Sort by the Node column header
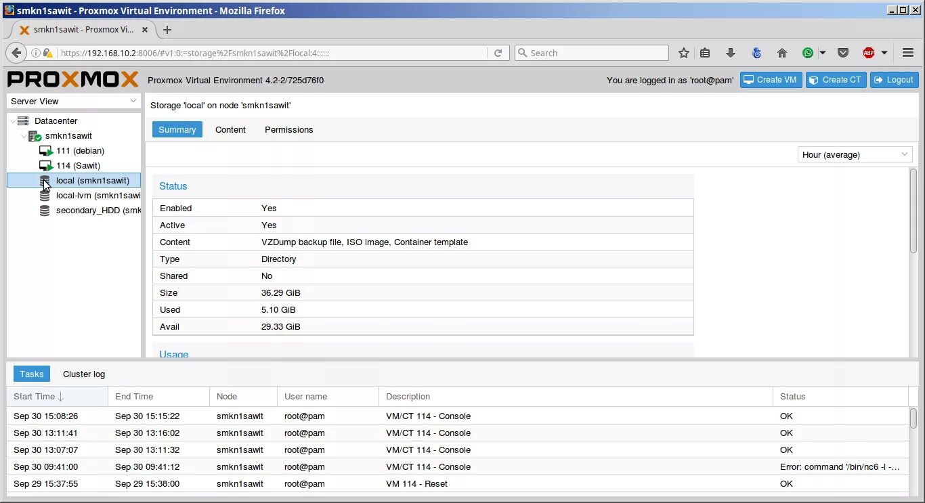 243,397
